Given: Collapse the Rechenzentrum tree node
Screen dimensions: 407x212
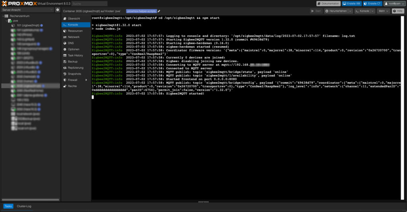Looking at the screenshot, I should (x=3, y=16).
